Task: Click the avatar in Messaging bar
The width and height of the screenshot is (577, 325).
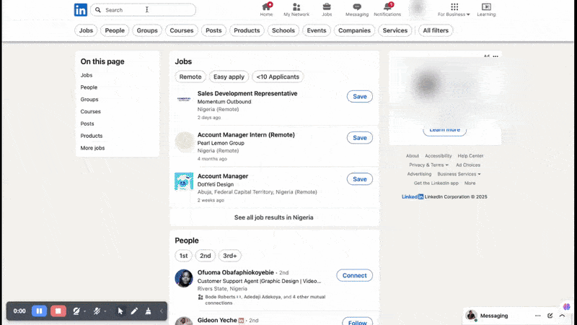Action: coord(471,316)
